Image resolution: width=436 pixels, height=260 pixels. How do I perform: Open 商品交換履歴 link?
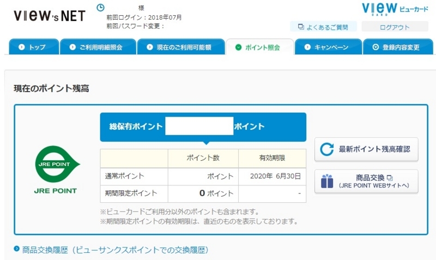click(x=115, y=250)
